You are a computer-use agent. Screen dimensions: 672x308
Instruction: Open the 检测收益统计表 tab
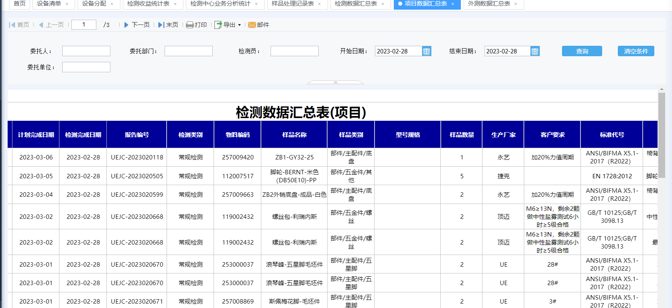pos(148,4)
